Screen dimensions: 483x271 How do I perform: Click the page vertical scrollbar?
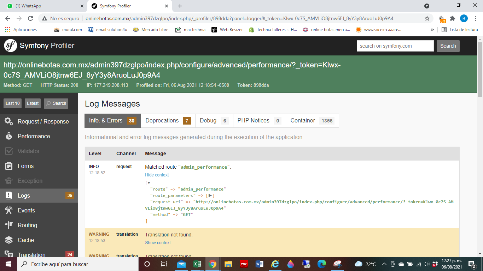pos(480,148)
